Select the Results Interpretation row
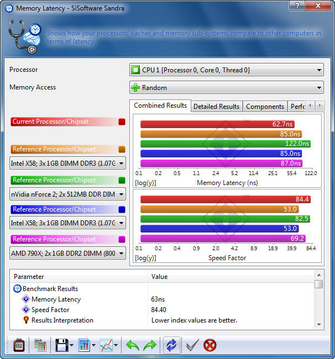 coord(162,320)
